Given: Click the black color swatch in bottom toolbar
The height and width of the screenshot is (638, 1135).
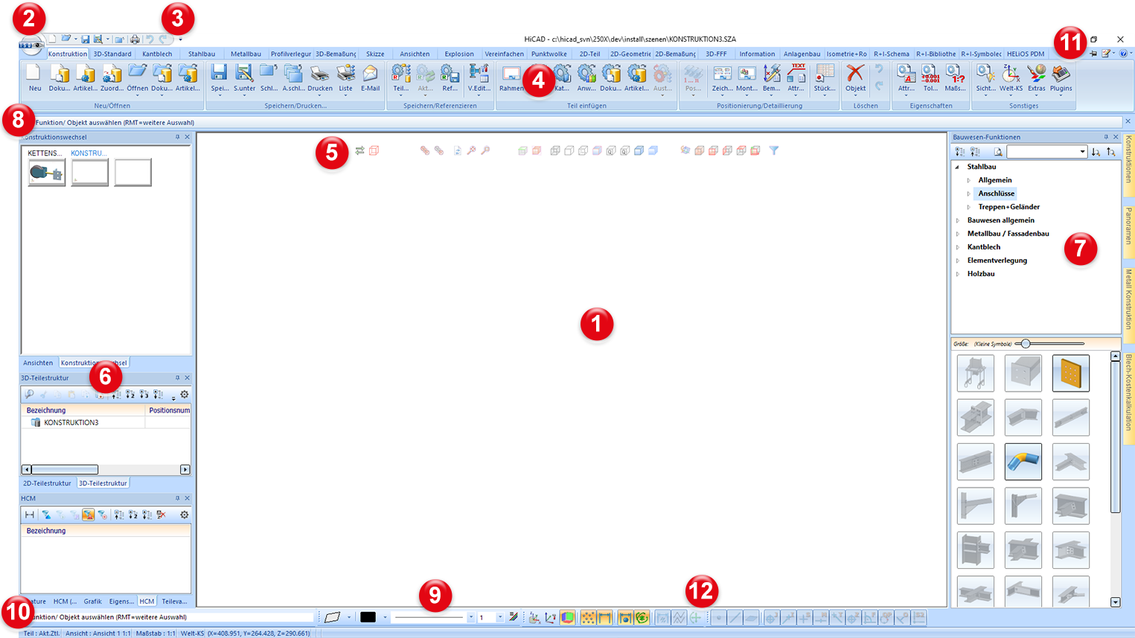Looking at the screenshot, I should [x=368, y=617].
